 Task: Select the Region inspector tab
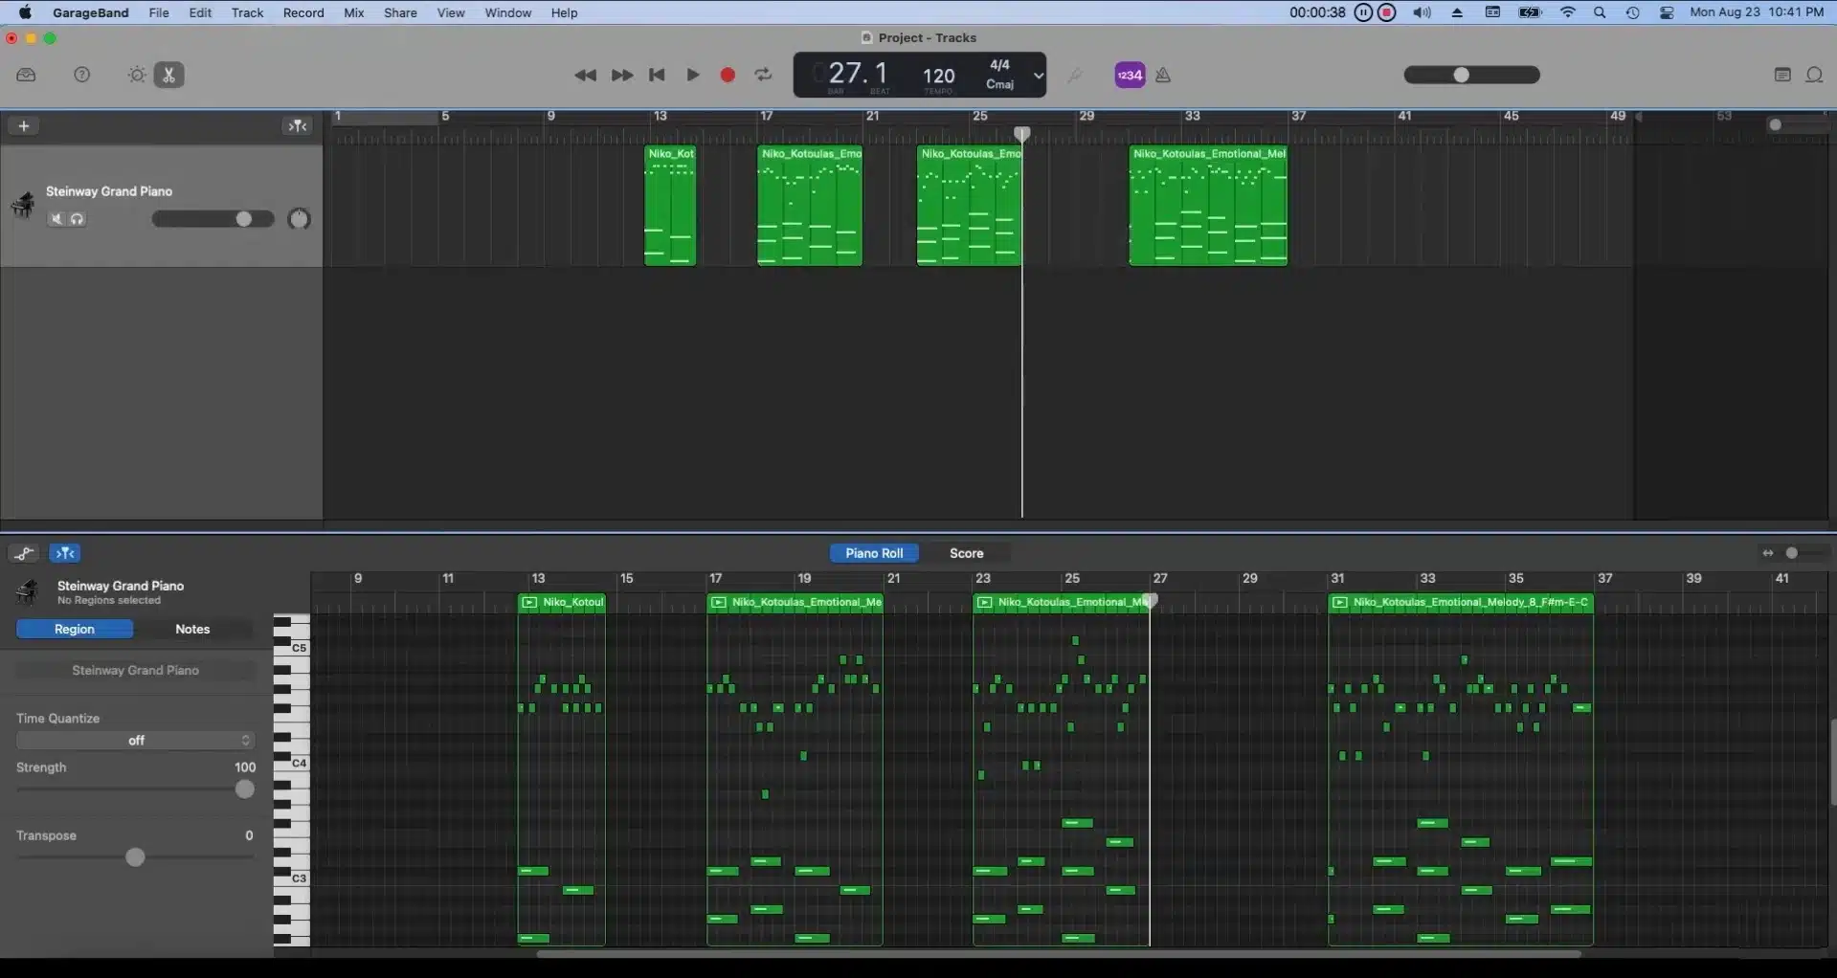75,629
